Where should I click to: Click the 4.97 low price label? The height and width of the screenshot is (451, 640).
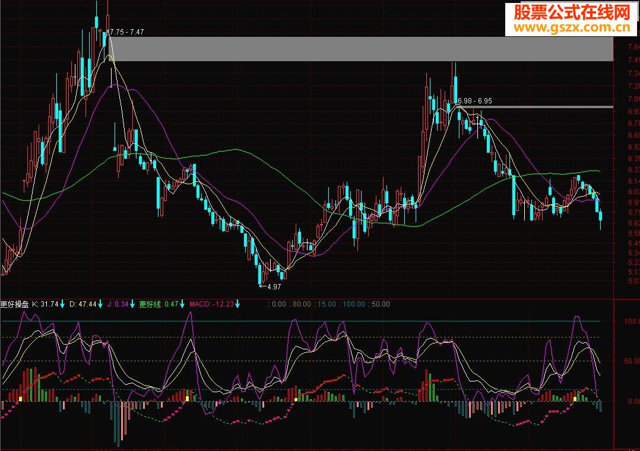pos(274,287)
